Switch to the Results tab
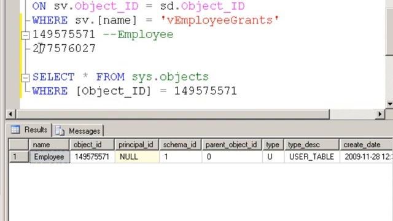The height and width of the screenshot is (221, 393). [29, 130]
